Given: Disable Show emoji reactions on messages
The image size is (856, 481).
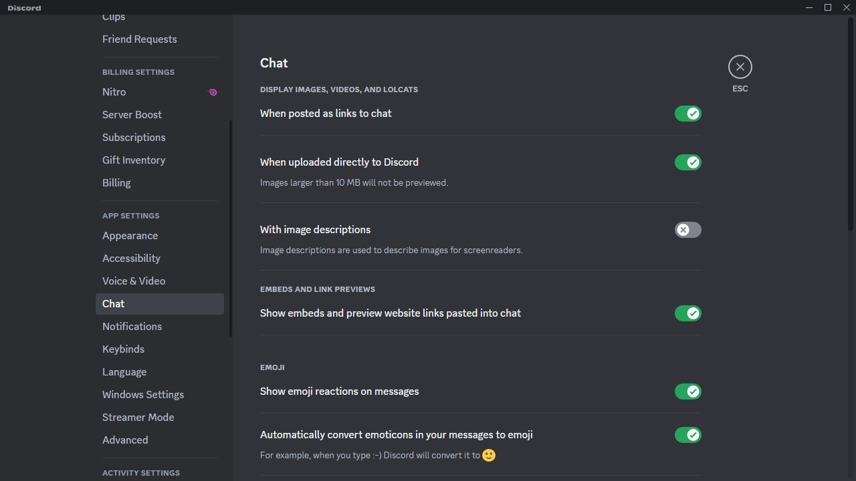Looking at the screenshot, I should point(687,391).
